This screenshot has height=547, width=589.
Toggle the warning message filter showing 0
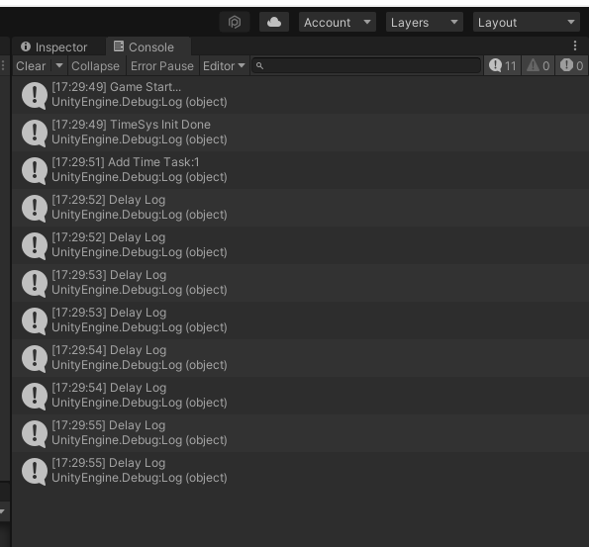538,65
